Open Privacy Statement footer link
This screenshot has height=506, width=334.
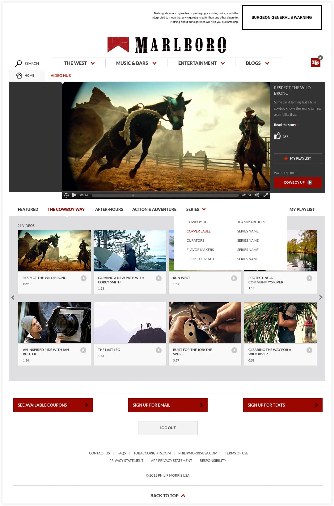tap(126, 461)
